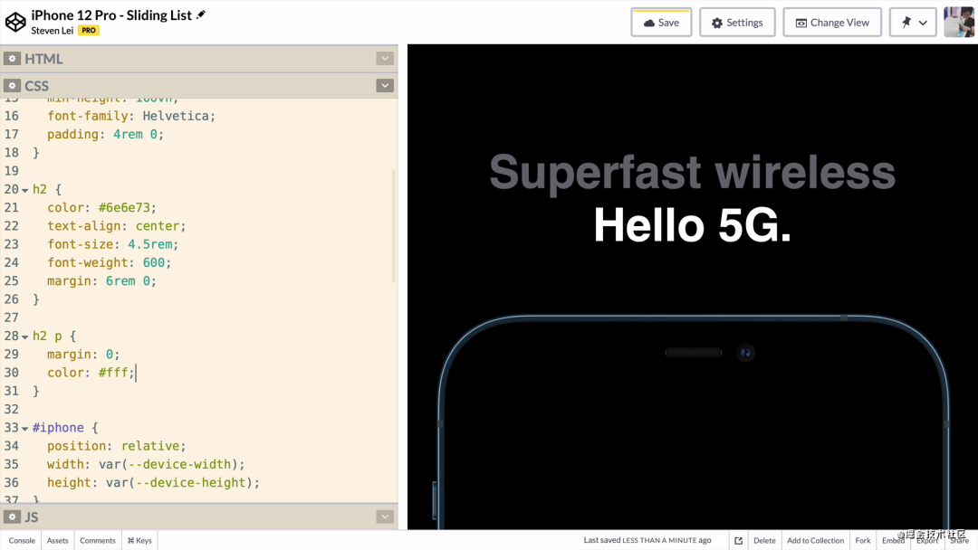Screen dimensions: 978x550
Task: Click the padding 4rem 0 line
Action: (105, 134)
